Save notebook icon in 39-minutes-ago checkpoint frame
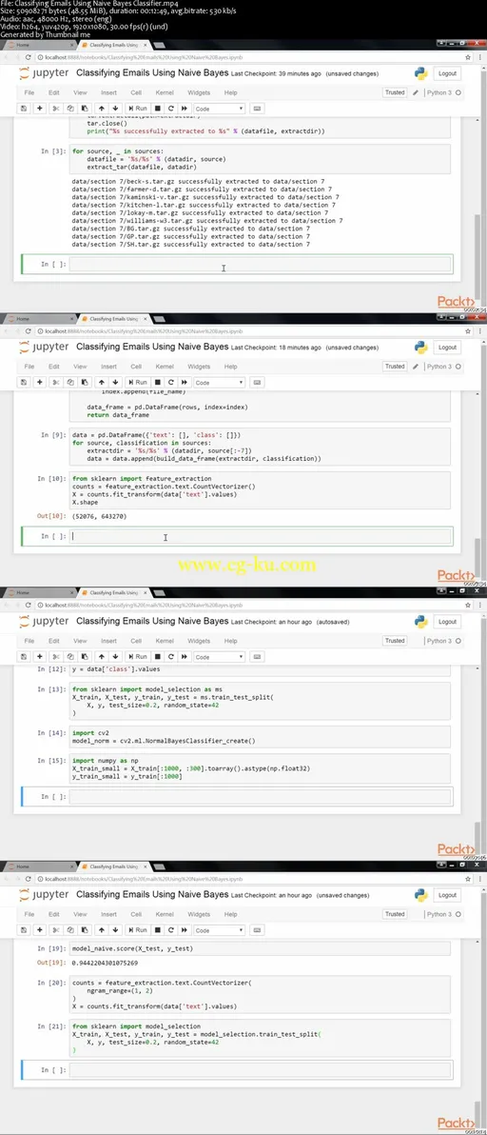This screenshot has width=487, height=1135. coord(24,109)
